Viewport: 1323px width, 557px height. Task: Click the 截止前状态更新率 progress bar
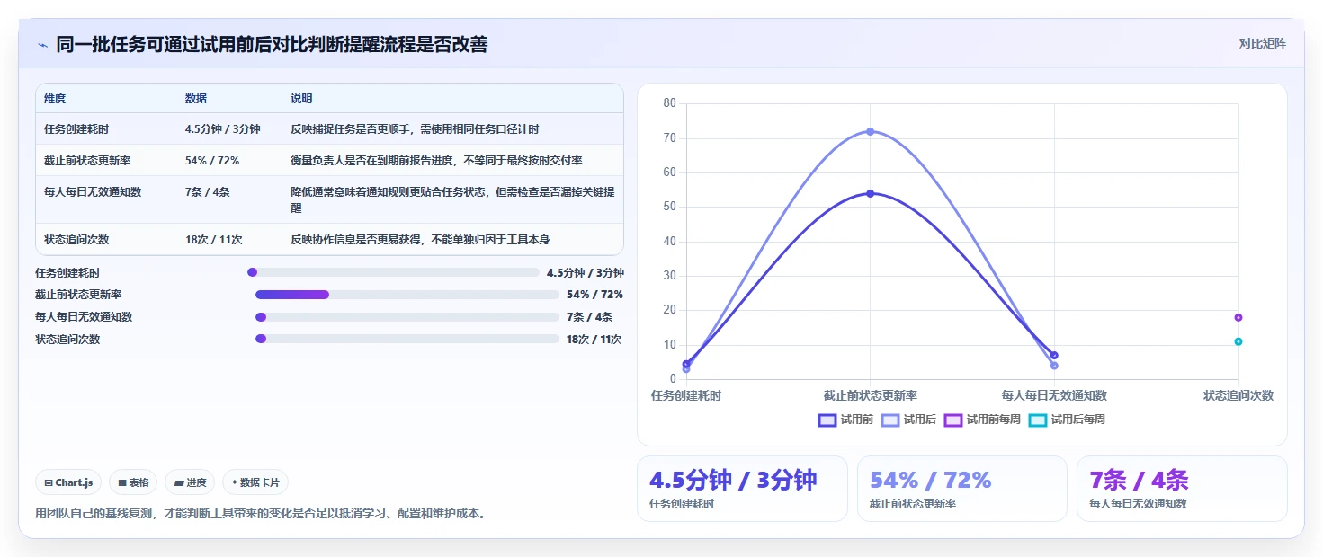[x=407, y=295]
